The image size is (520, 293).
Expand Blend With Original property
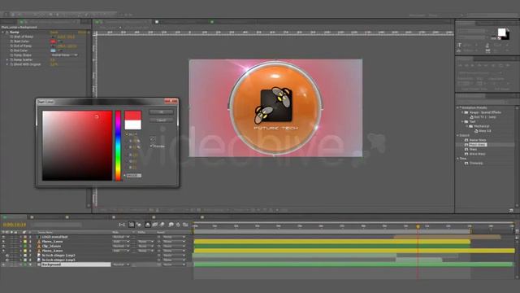pyautogui.click(x=7, y=64)
